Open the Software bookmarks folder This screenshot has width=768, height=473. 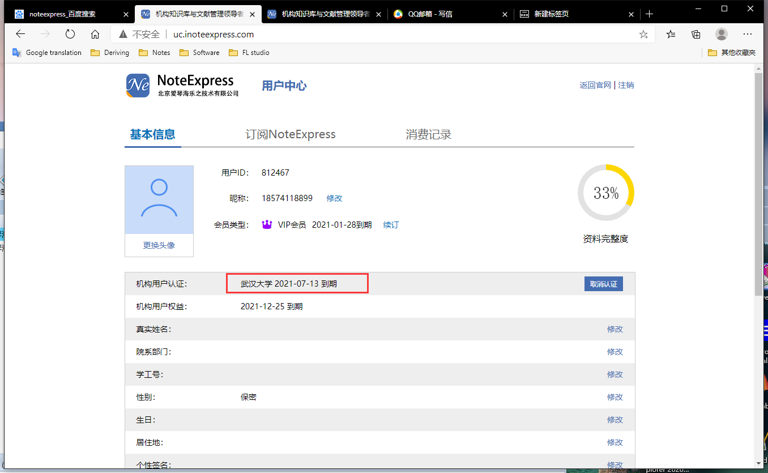coord(199,53)
